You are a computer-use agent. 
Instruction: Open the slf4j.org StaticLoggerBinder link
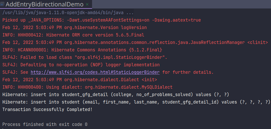coord(95,72)
